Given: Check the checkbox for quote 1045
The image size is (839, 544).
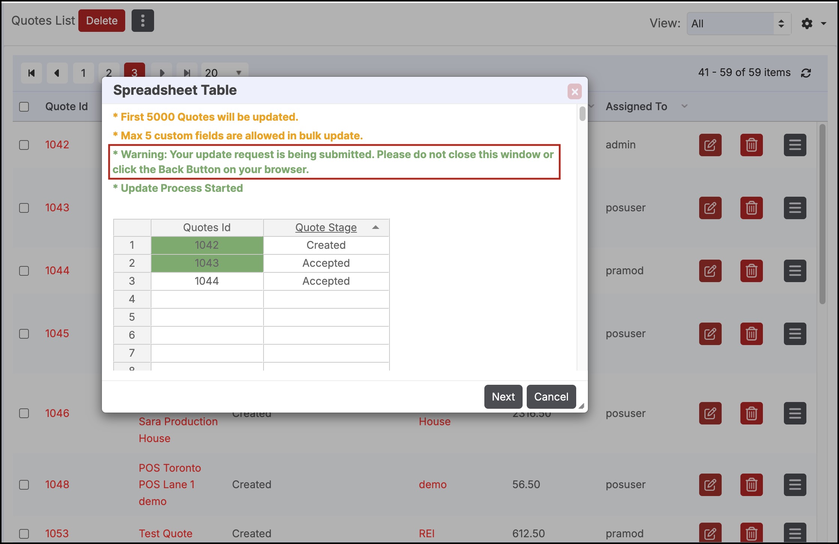Looking at the screenshot, I should point(24,334).
